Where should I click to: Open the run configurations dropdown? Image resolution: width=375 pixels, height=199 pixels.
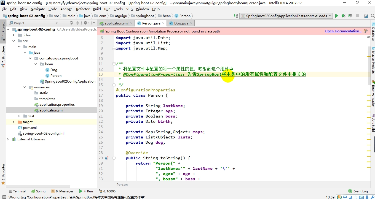click(x=330, y=16)
